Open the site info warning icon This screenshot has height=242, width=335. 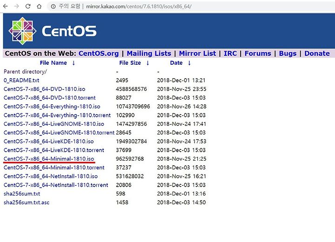(53, 7)
